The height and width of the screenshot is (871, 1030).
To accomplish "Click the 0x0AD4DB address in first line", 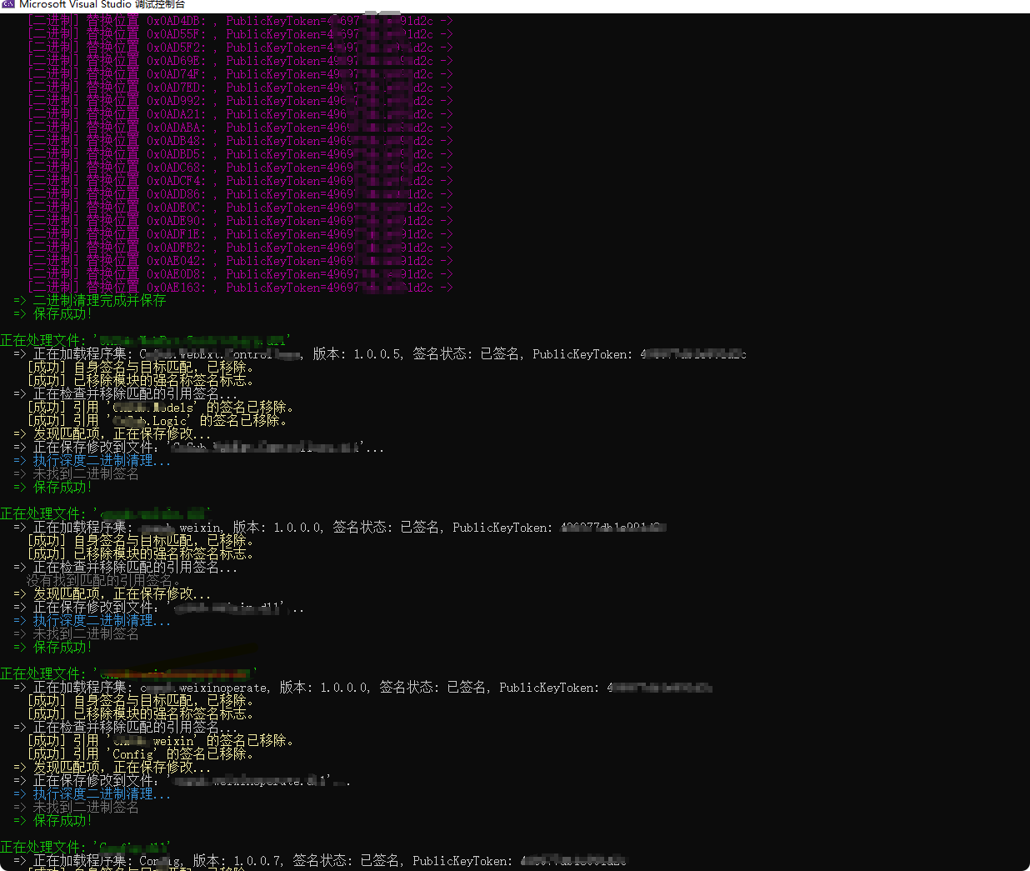I will point(176,21).
